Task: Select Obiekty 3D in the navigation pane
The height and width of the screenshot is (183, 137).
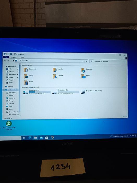Action: pyautogui.click(x=11, y=98)
